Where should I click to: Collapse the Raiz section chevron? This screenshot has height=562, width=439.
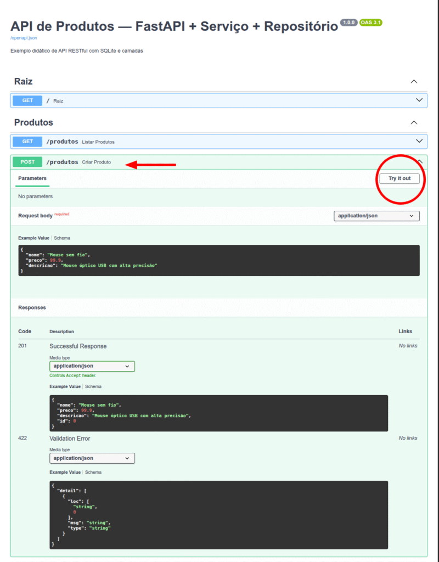point(414,81)
